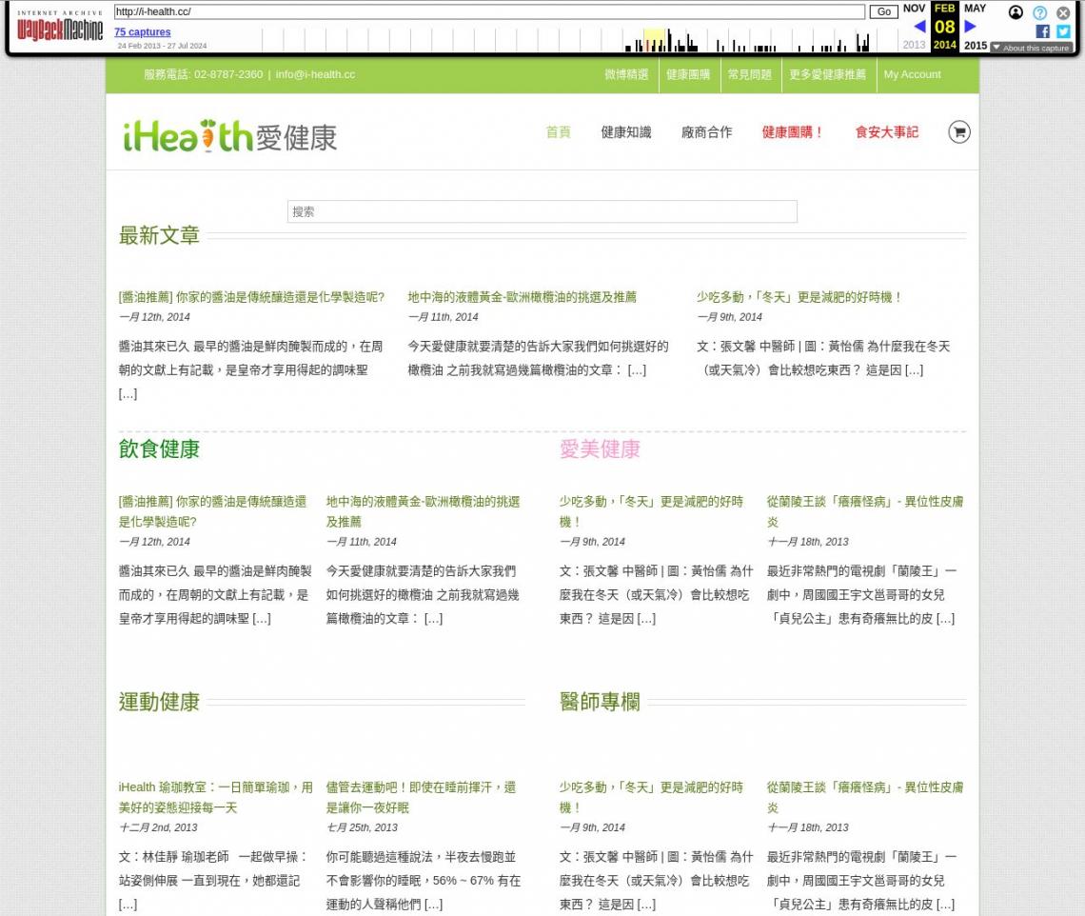The width and height of the screenshot is (1085, 916).
Task: Open 儘管去運動吧 article
Action: click(x=421, y=797)
